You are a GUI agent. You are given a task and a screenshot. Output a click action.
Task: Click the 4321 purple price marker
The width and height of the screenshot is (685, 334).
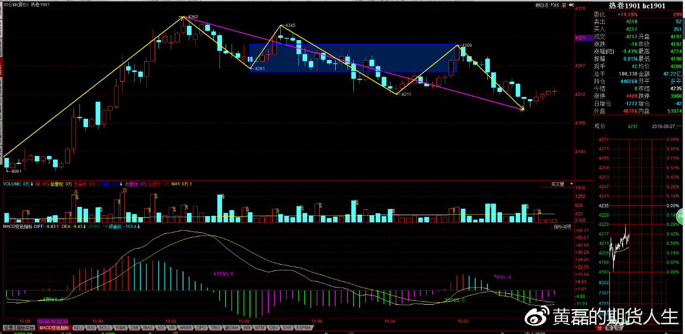coord(580,38)
